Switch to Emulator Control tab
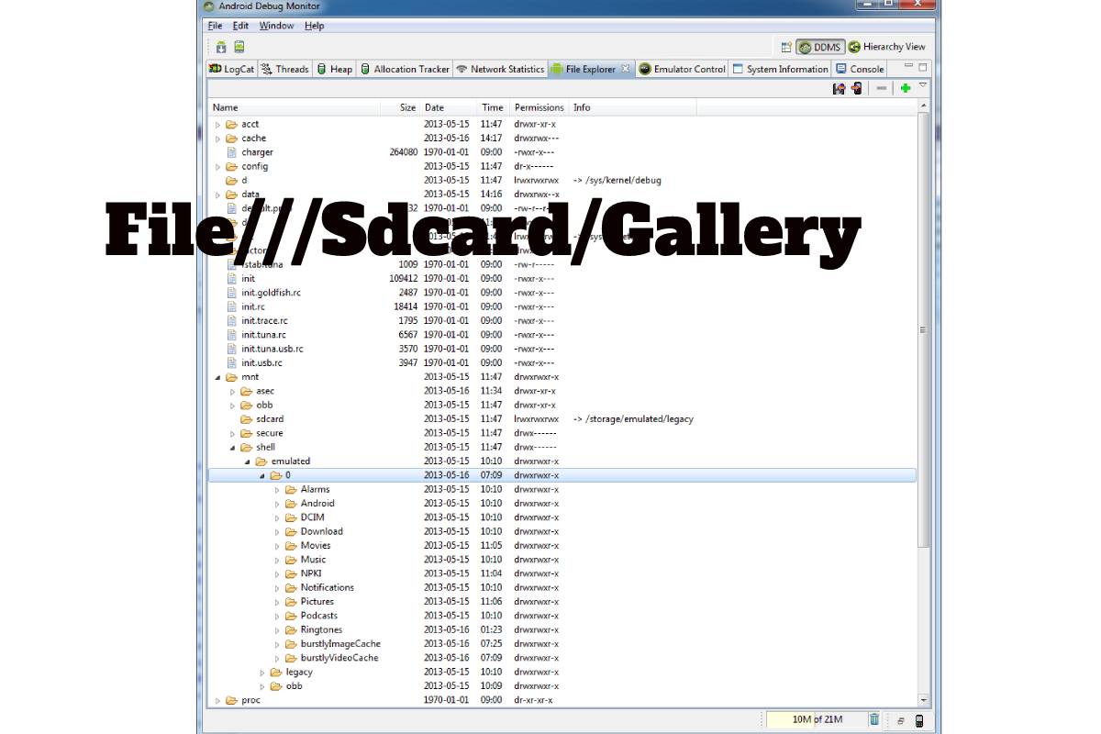Screen dimensions: 1101x734 click(x=683, y=69)
